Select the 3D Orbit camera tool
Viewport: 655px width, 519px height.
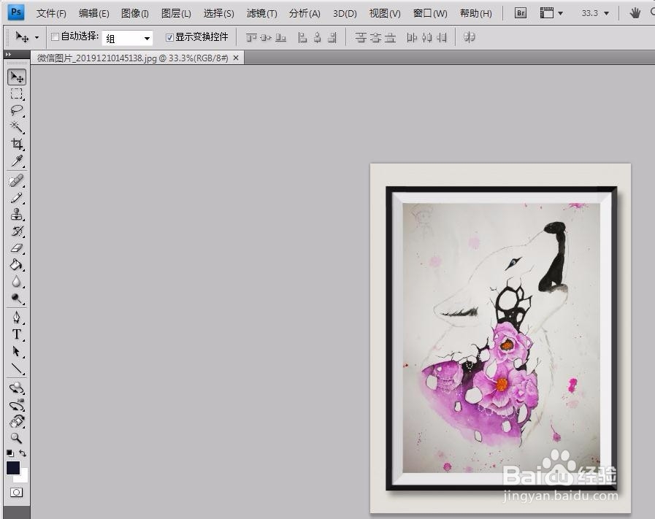[16, 404]
